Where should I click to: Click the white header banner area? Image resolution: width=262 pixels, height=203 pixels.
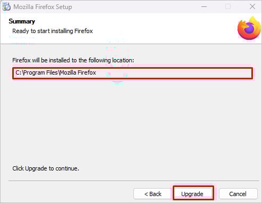159,28
